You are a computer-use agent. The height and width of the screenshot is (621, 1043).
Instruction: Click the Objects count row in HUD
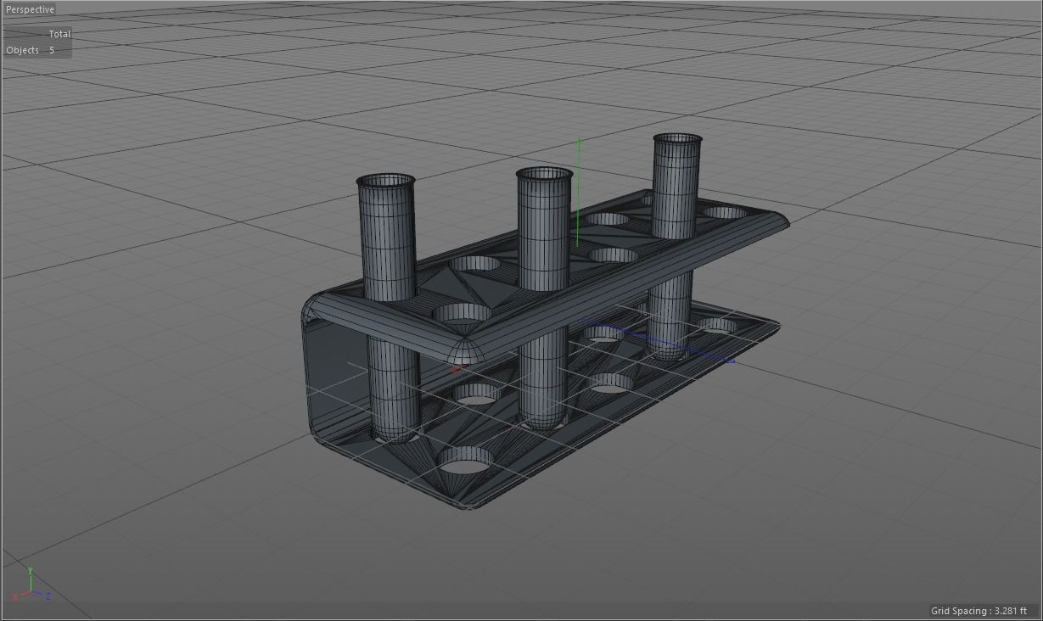click(x=31, y=50)
